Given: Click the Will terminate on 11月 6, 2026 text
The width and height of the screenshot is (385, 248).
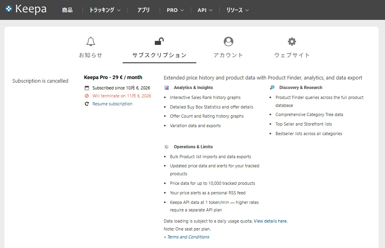Looking at the screenshot, I should 122,96.
